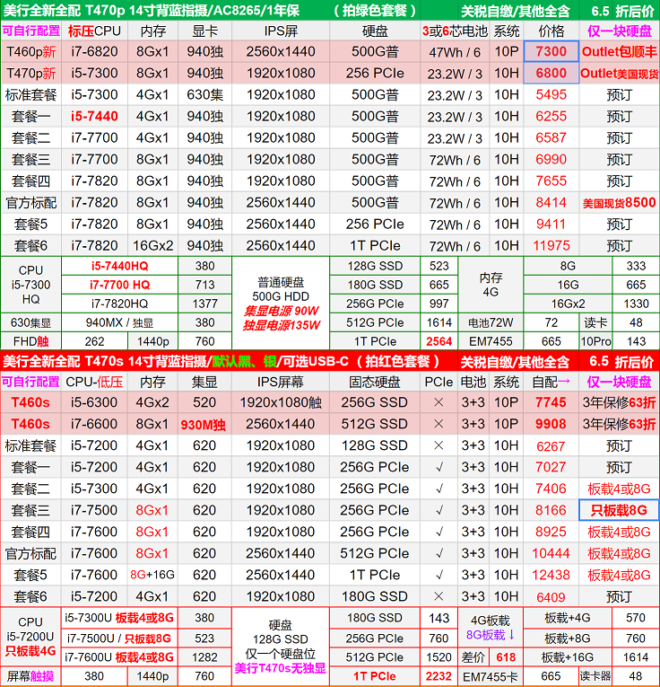
Task: Click price 7655 in the T470p 套餐四 row
Action: tap(551, 181)
